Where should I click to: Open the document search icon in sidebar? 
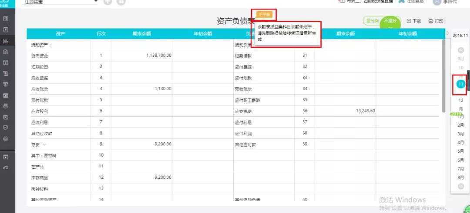pyautogui.click(x=5, y=117)
